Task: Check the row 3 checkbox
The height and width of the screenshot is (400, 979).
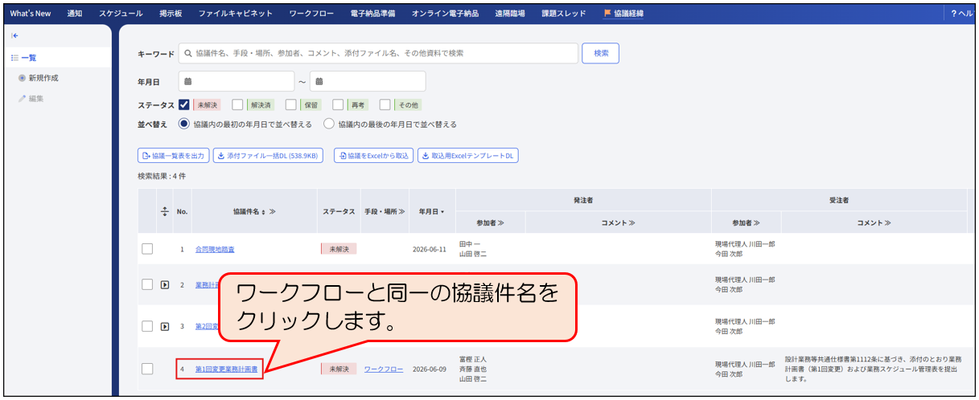Action: [147, 326]
